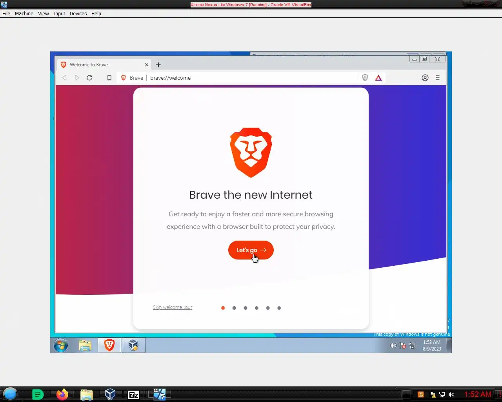The height and width of the screenshot is (402, 502).
Task: Open the user profile icon
Action: pos(425,78)
